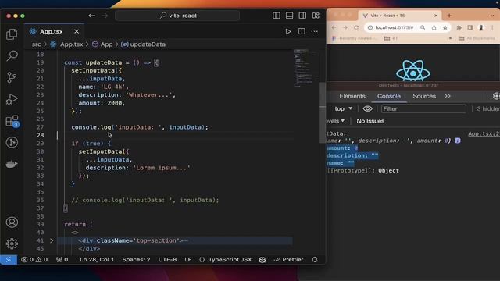Click the Copilot status bar icon
Screen dimensions: 500x281
262,260
